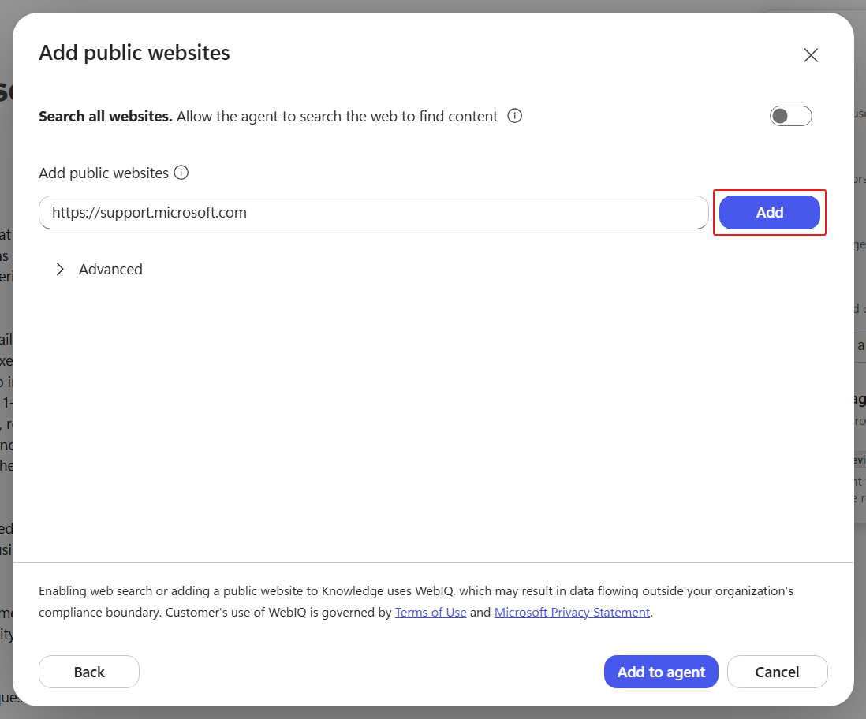Show info icon next to Add public websites label
Image resolution: width=866 pixels, height=719 pixels.
(181, 173)
